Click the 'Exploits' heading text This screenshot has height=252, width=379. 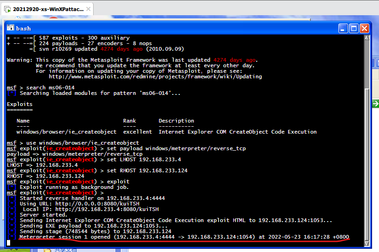19,104
